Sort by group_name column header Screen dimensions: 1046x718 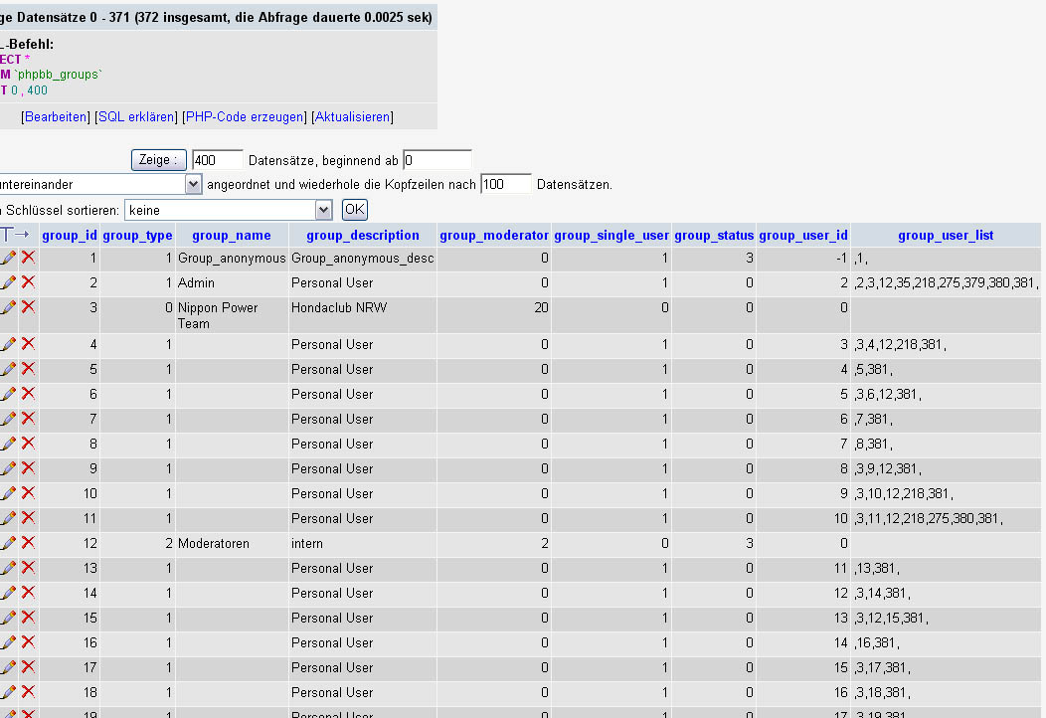click(231, 236)
